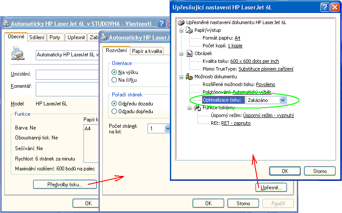Click help button in Upřesňující nastavení window
The width and height of the screenshot is (342, 213).
pyautogui.click(x=325, y=7)
